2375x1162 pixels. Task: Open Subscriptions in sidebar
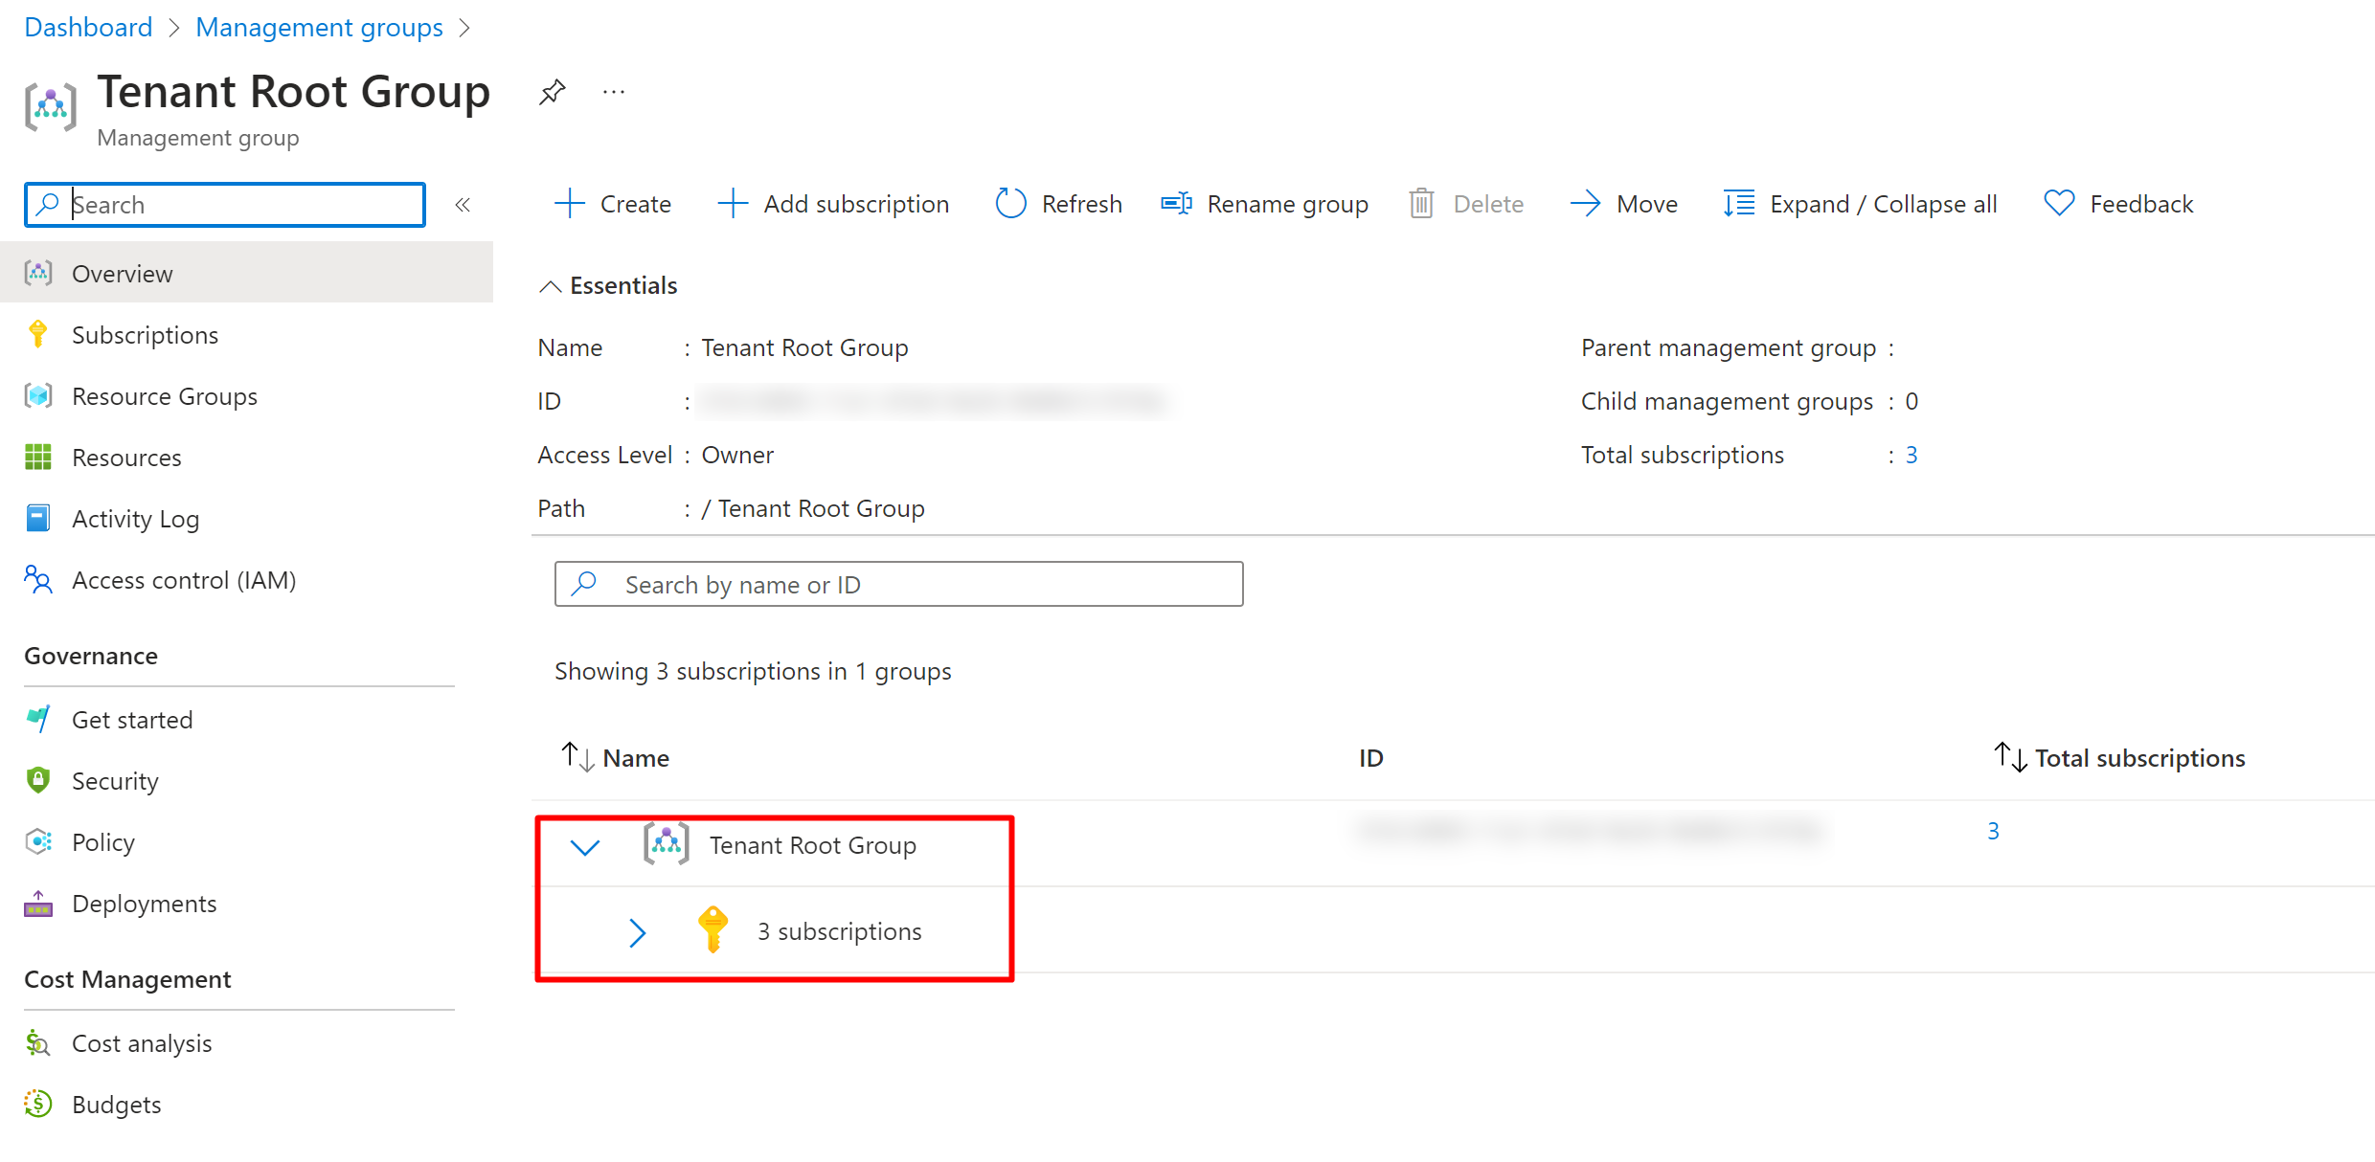pos(145,335)
